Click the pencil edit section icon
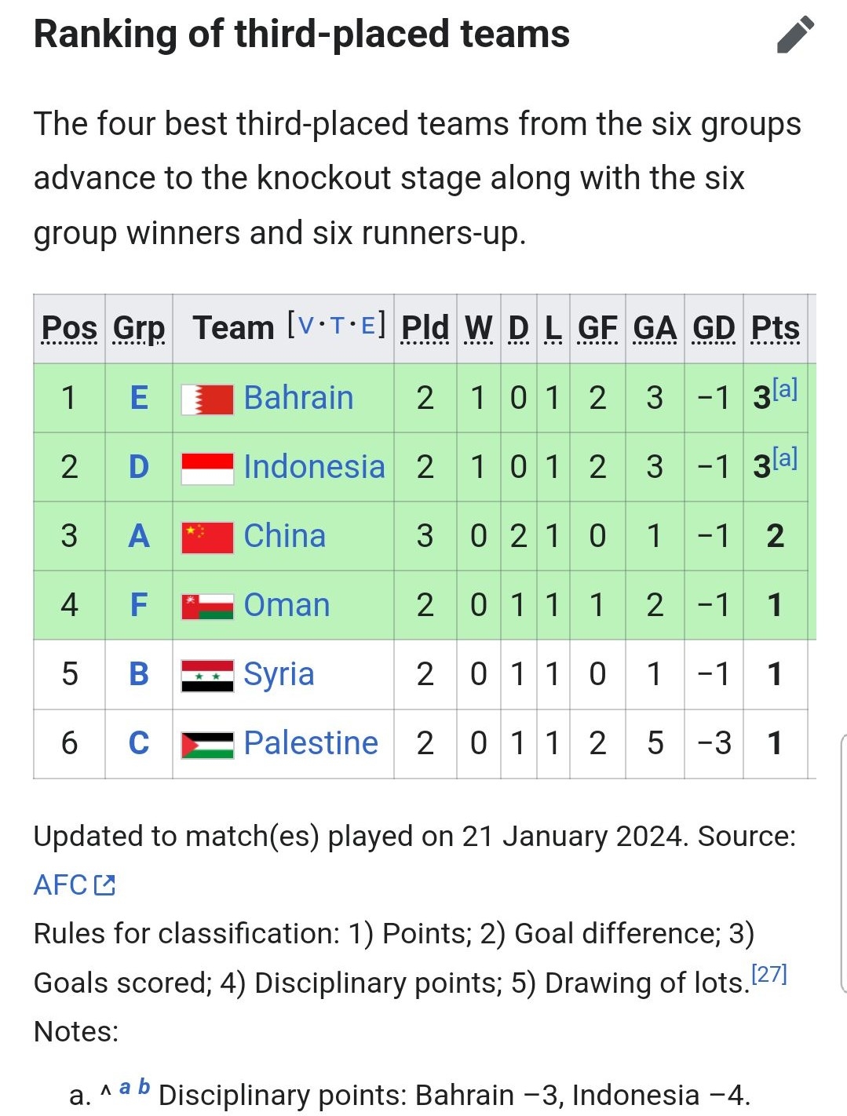Screen dimensions: 847x1116 tap(795, 35)
